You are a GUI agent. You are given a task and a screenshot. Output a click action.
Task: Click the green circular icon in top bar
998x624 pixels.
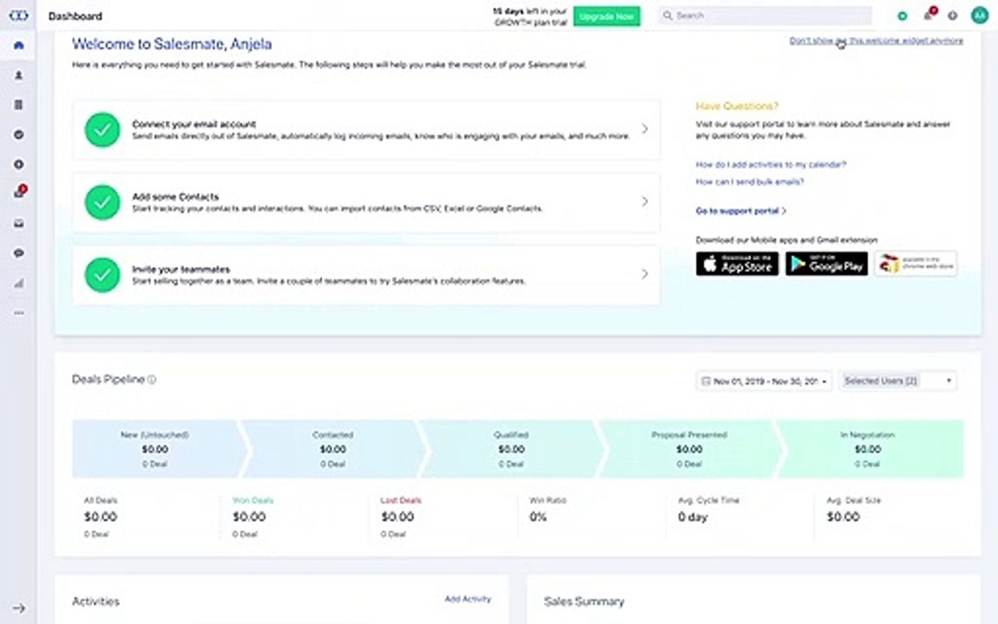coord(902,16)
